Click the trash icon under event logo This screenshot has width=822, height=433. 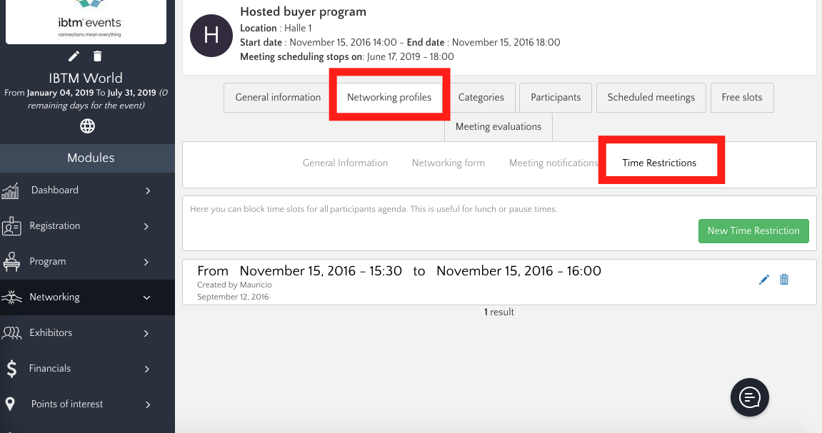98,56
